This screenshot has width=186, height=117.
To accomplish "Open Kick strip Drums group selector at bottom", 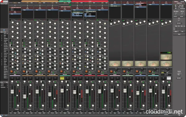I will point(27,113).
